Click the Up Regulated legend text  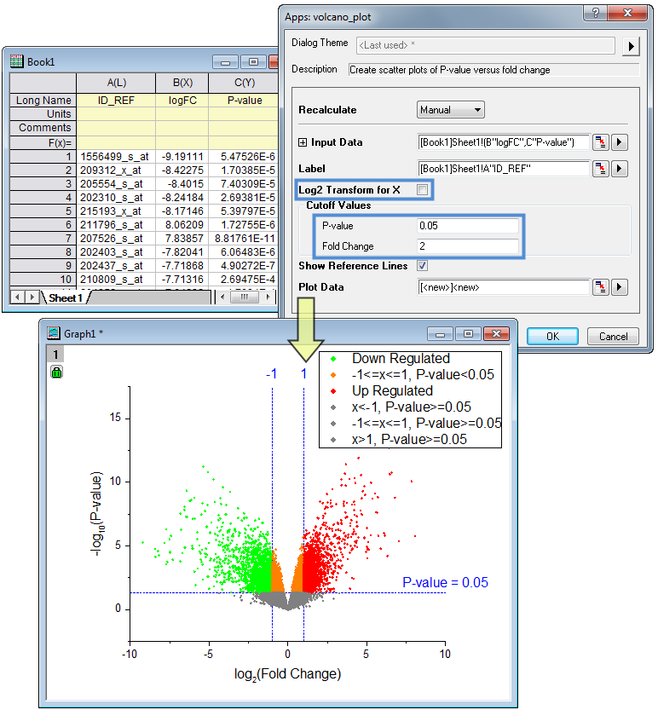click(x=392, y=390)
